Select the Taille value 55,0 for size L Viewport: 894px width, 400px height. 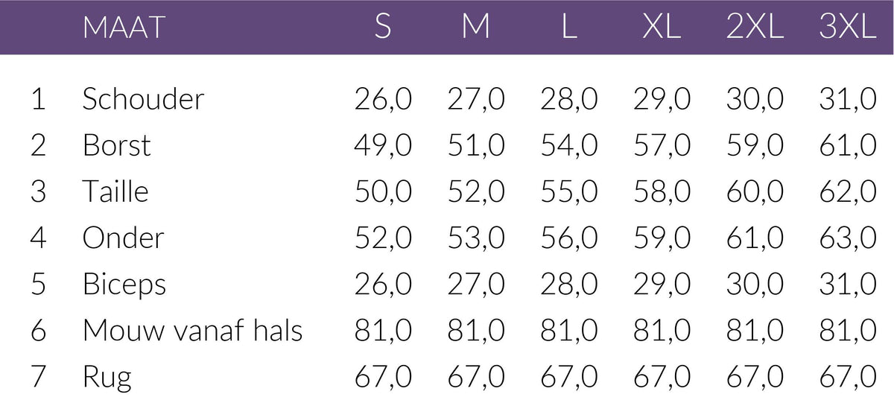[x=569, y=191]
